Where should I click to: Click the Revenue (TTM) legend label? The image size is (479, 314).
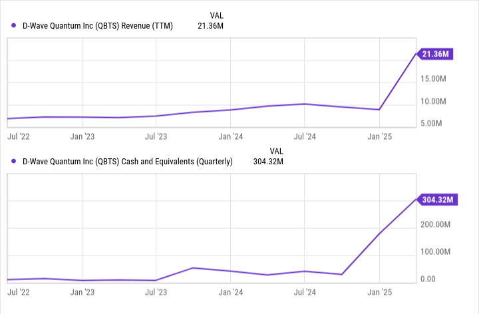(x=98, y=26)
